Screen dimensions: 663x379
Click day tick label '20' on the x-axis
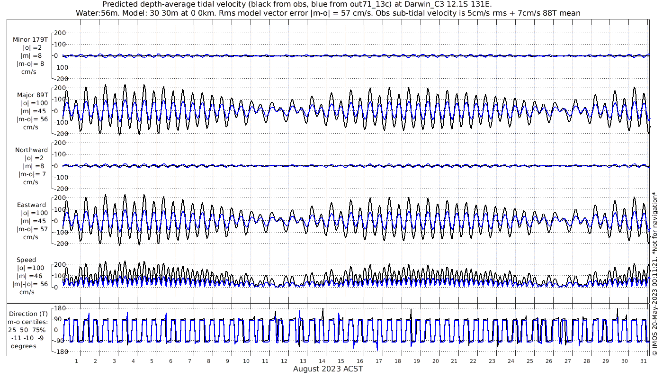435,361
